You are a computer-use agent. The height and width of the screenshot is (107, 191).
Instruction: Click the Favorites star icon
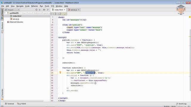pos(2,99)
